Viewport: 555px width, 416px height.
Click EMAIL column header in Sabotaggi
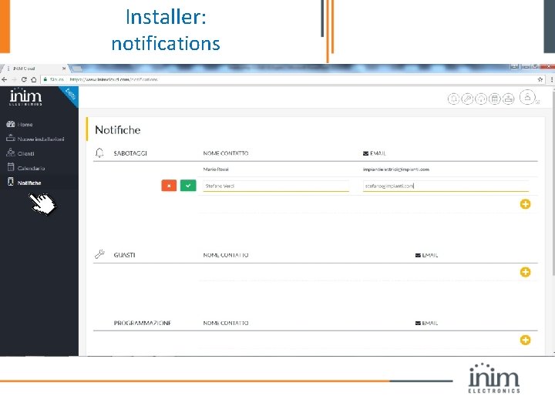point(375,153)
